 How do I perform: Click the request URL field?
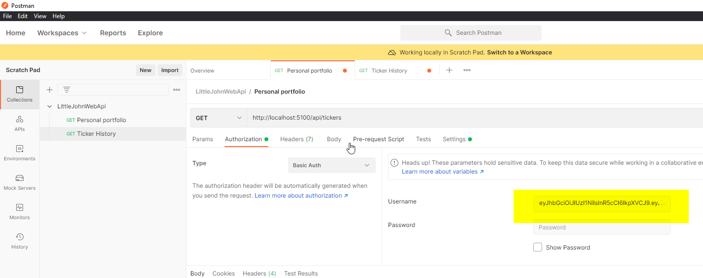pos(475,118)
